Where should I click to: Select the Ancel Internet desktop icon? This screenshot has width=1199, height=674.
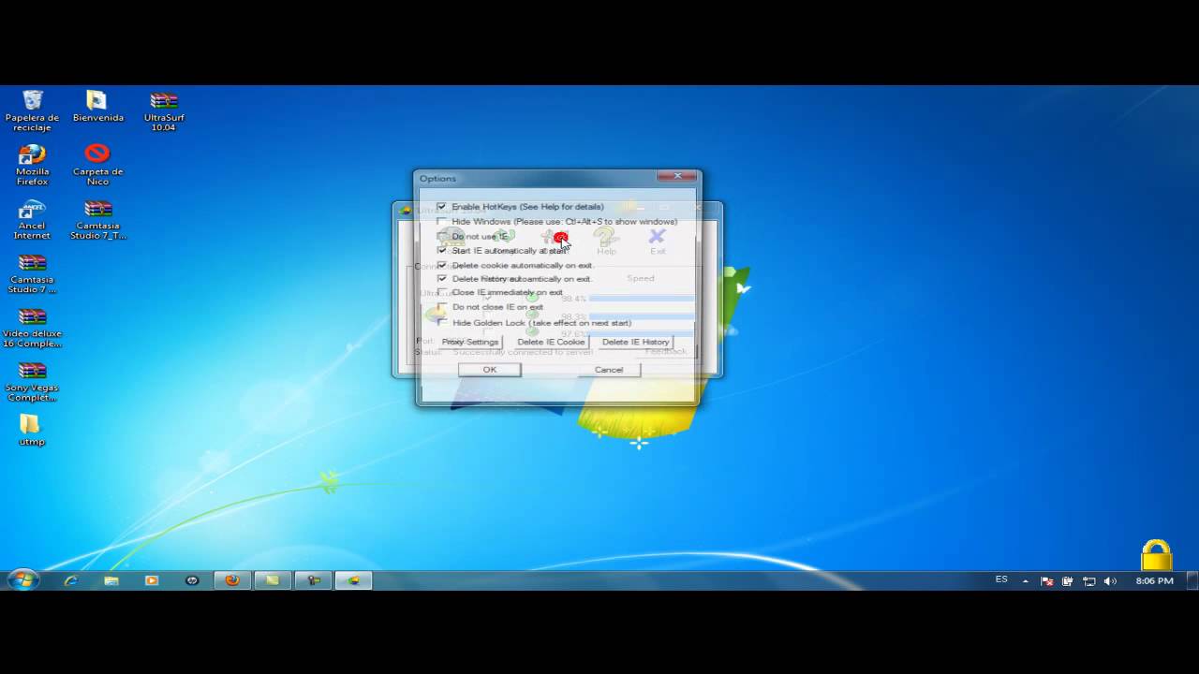tap(32, 219)
